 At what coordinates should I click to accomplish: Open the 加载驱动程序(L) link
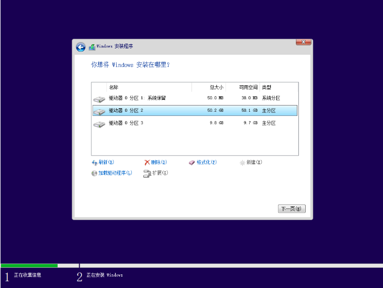point(115,173)
